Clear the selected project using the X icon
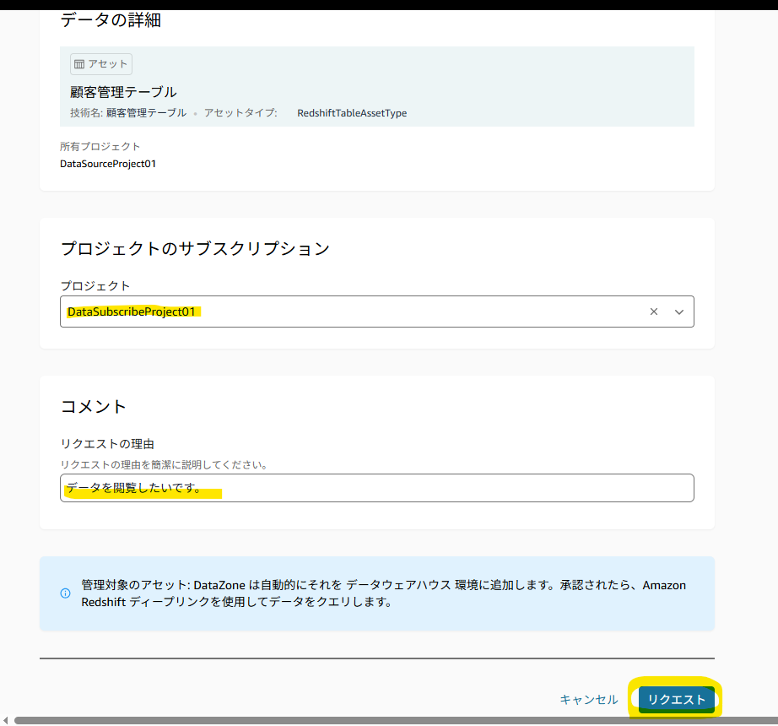 click(x=654, y=312)
